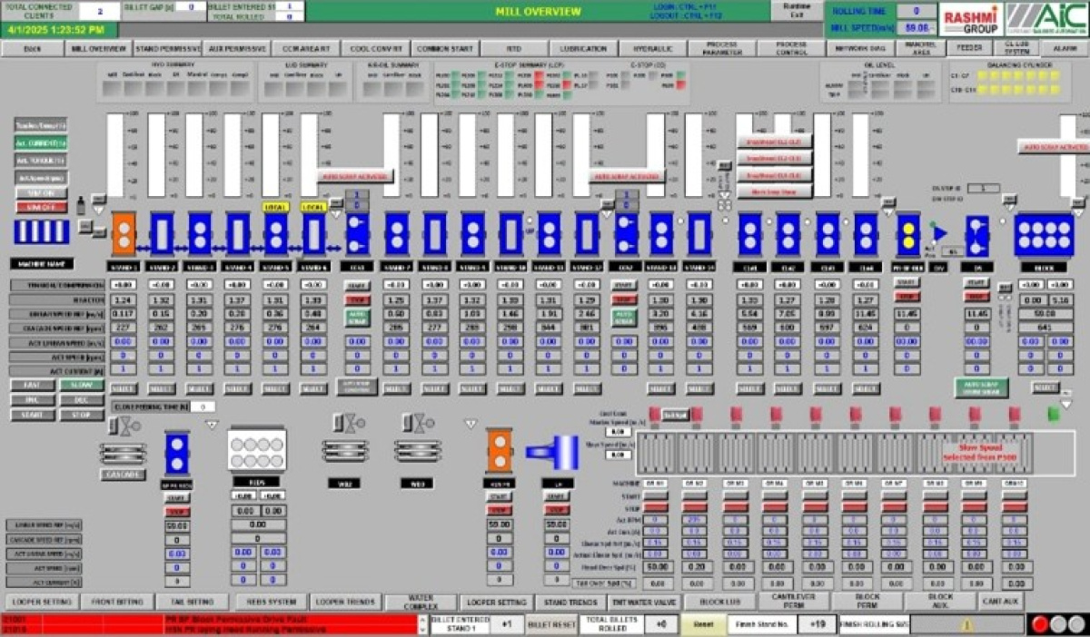The height and width of the screenshot is (637, 1090).
Task: Click the Finish Stand No. value field
Action: click(818, 624)
